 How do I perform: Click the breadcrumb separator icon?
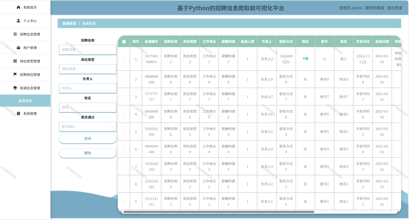[x=79, y=24]
